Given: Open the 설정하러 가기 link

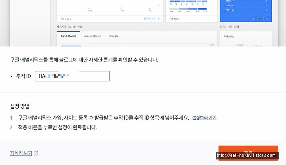Looking at the screenshot, I should coord(204,118).
